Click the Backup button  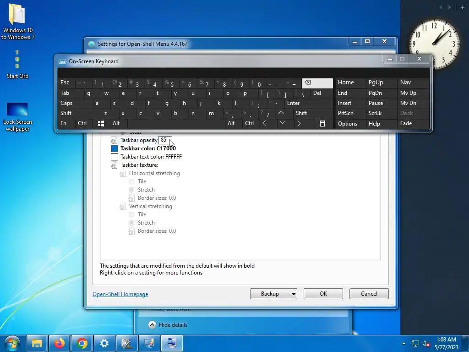[x=270, y=294]
